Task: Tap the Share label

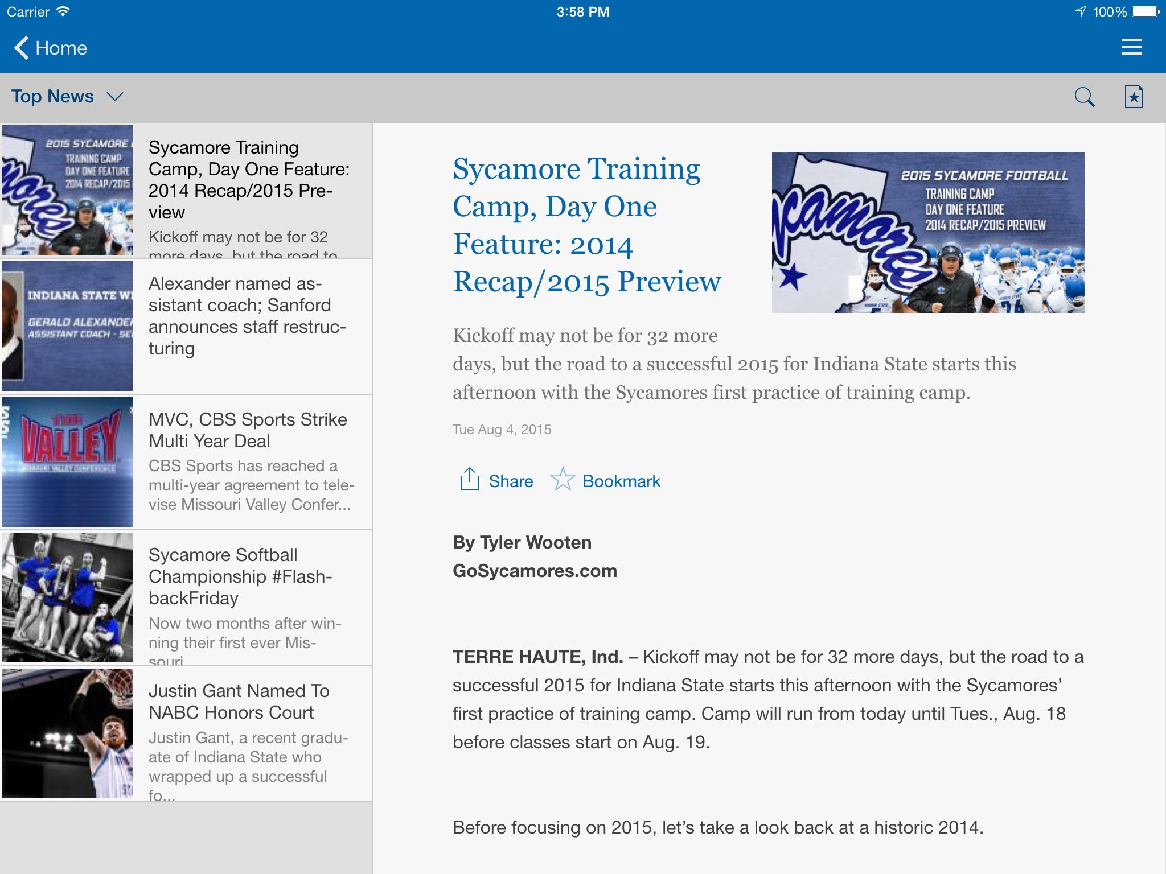Action: tap(511, 481)
